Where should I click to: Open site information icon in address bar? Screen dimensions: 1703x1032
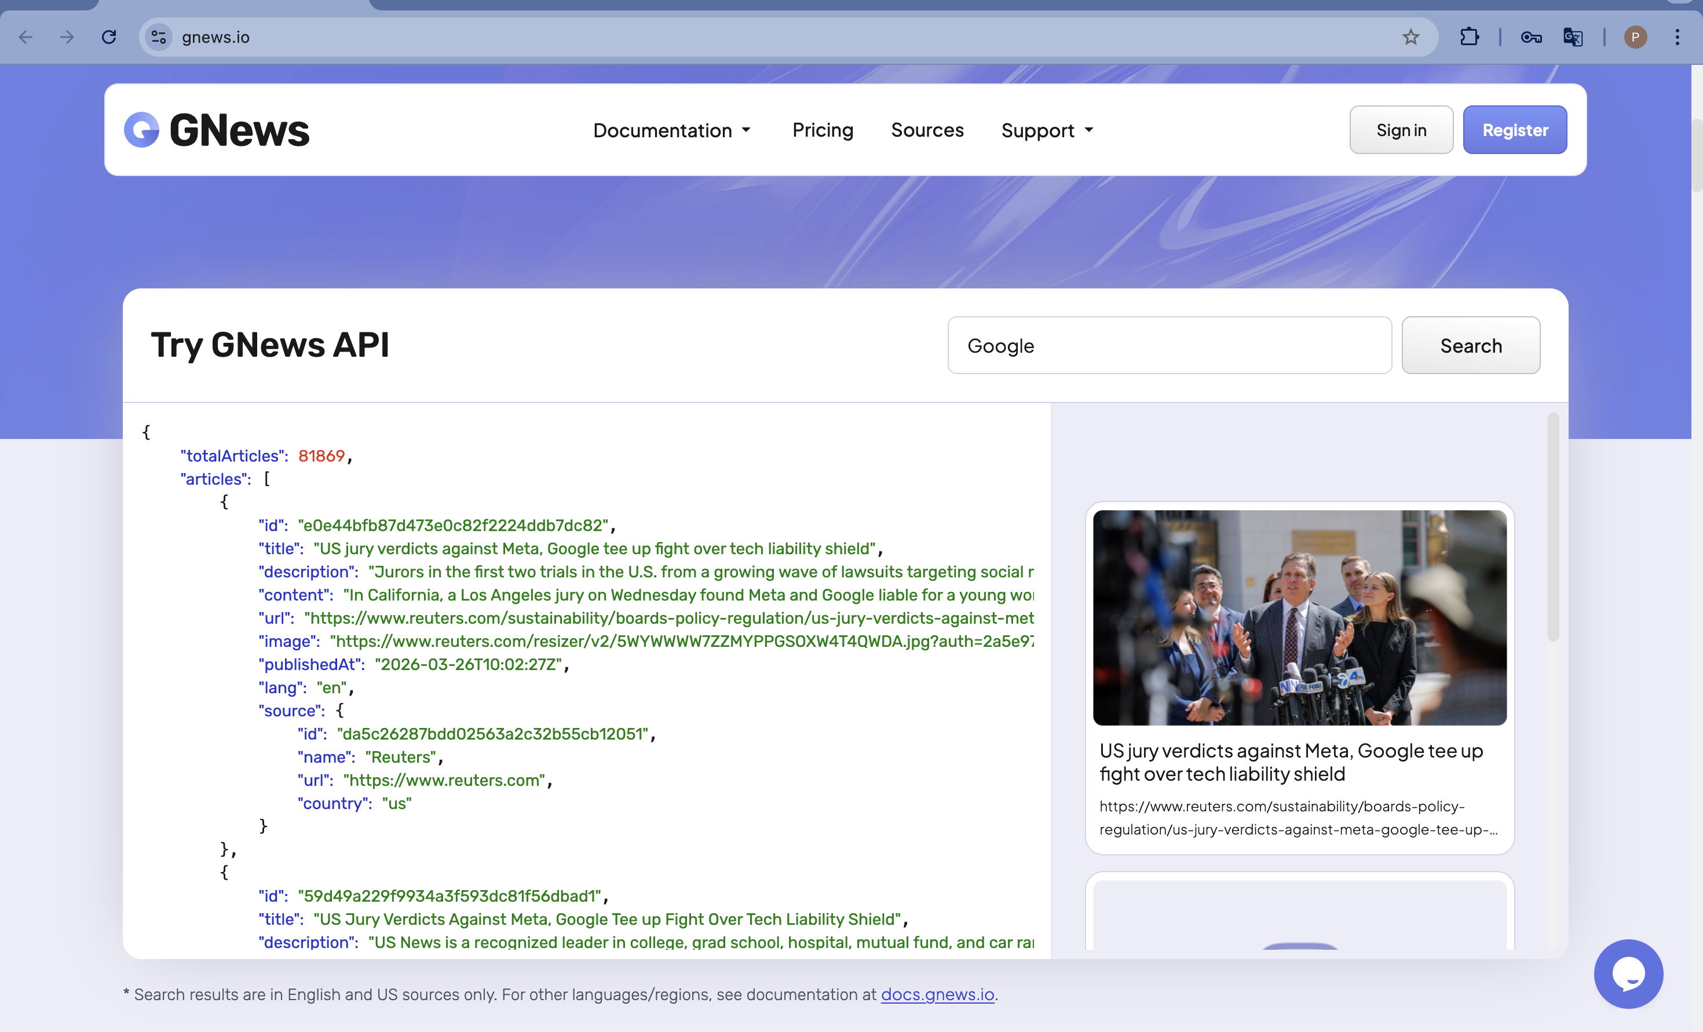tap(158, 36)
